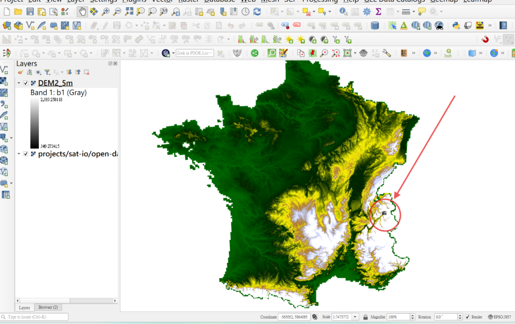Collapse the DEM2_5m layer tree node
Image resolution: width=515 pixels, height=324 pixels.
point(19,83)
